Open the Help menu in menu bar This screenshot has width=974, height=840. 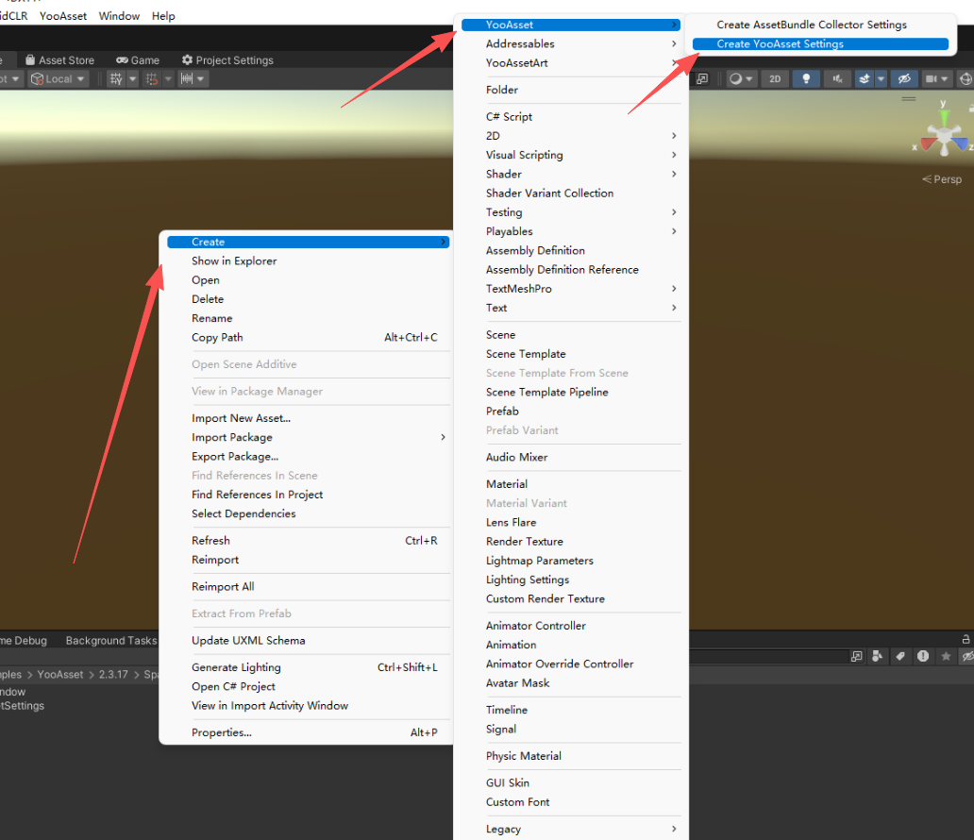pos(163,16)
